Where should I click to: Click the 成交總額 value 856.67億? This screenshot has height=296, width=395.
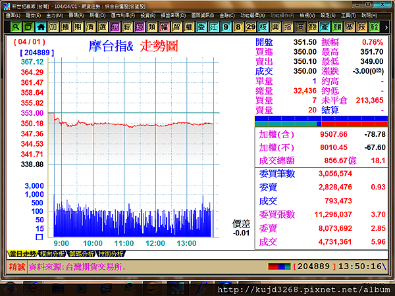click(340, 160)
